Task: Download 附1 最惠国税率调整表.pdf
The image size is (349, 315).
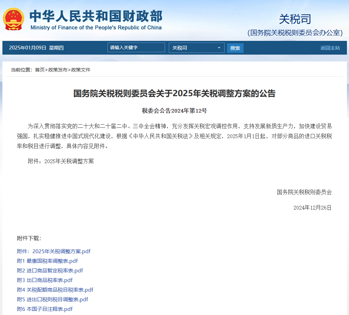Action: (x=47, y=261)
